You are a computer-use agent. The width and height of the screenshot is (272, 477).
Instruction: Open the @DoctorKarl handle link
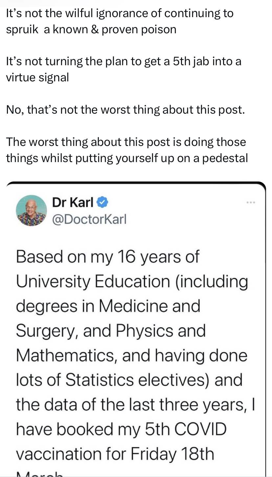point(89,219)
